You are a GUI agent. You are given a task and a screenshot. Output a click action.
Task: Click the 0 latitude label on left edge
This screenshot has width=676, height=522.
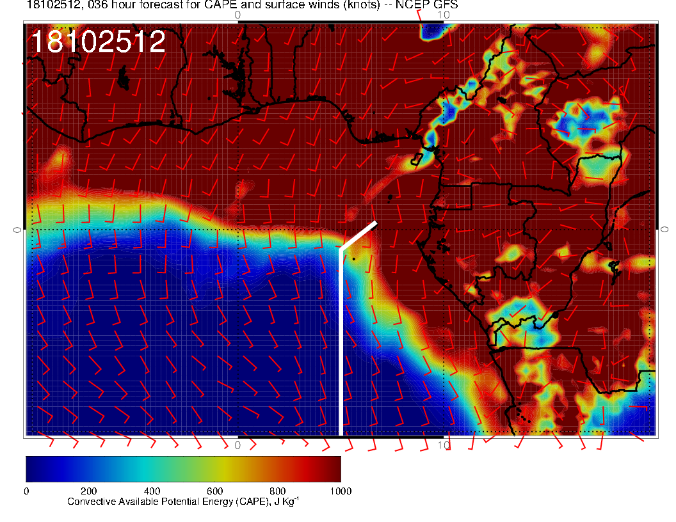[x=17, y=229]
